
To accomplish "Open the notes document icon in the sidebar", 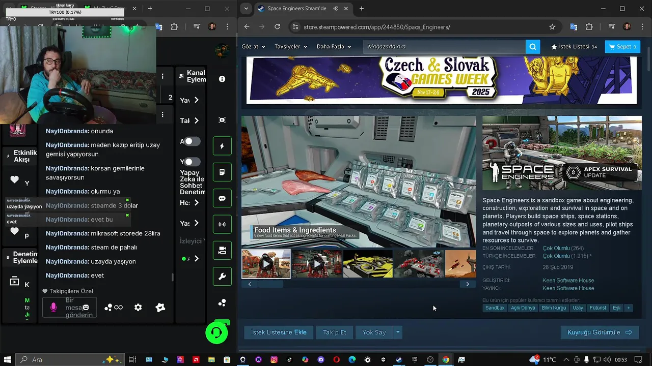I will [222, 172].
